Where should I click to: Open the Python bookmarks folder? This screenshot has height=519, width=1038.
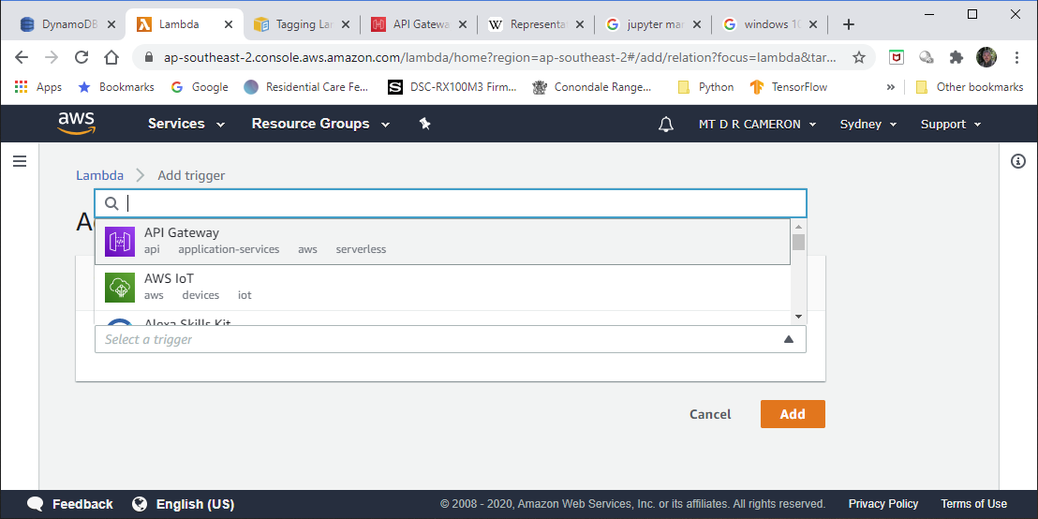point(705,87)
